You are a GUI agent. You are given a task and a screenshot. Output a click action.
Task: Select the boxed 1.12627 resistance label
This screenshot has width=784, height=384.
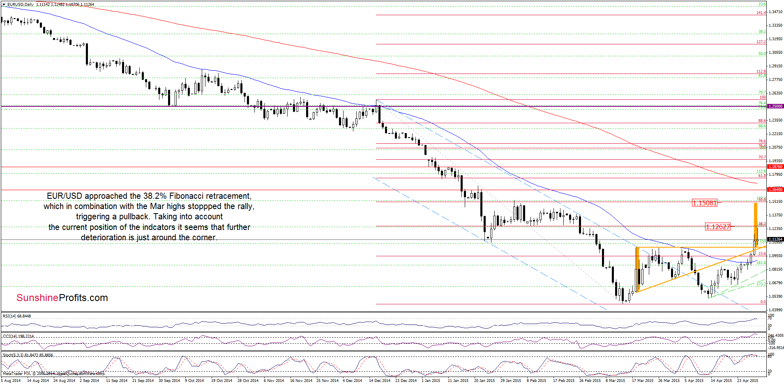click(x=717, y=227)
